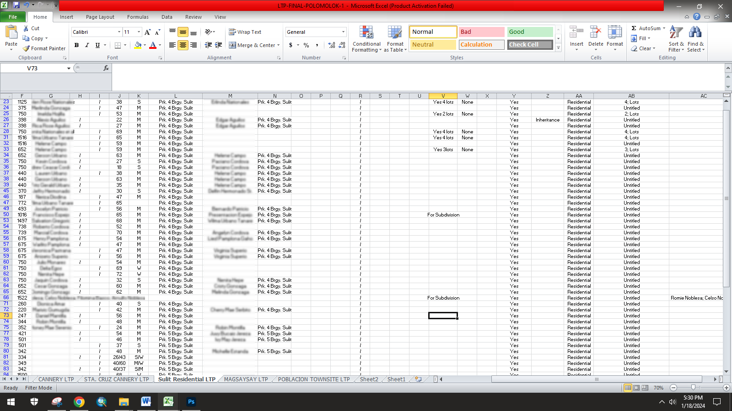Open File Explorer from the taskbar
This screenshot has height=411, width=732.
pos(124,401)
